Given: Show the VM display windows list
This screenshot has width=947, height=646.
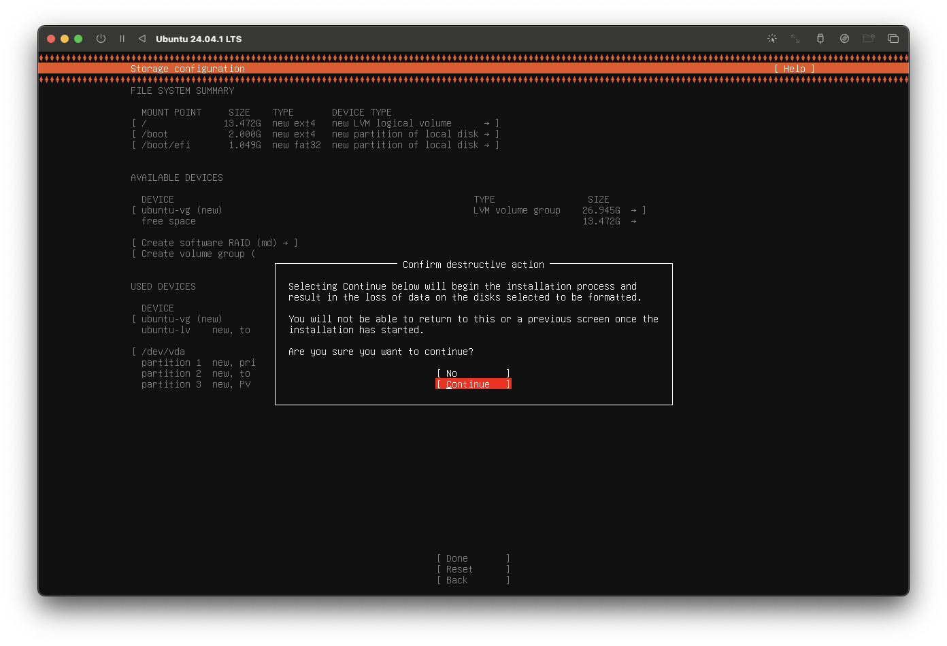Looking at the screenshot, I should pyautogui.click(x=893, y=39).
